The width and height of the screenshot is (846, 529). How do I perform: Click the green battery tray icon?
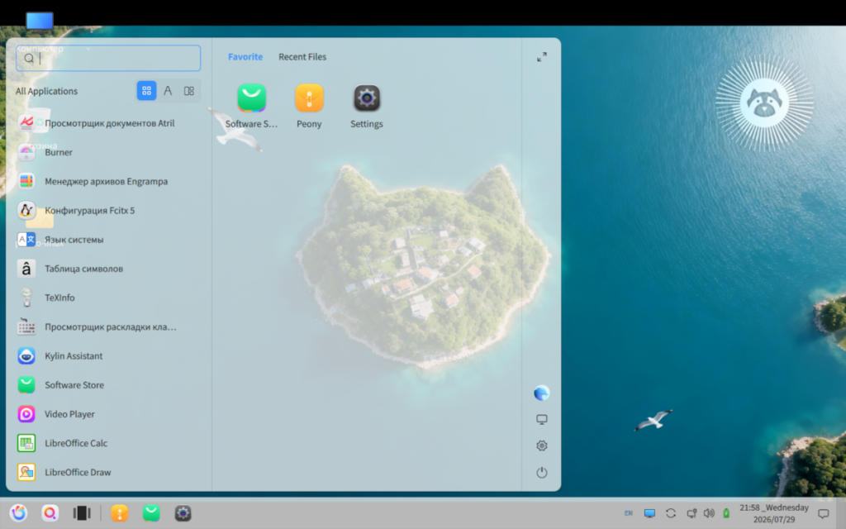click(726, 513)
